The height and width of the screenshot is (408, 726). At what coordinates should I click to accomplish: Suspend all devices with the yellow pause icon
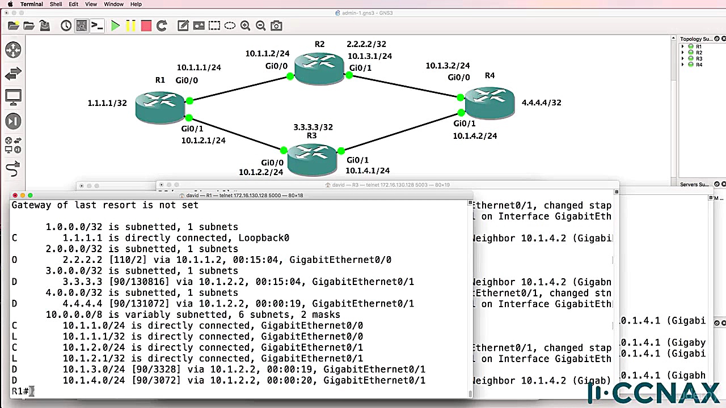(130, 25)
